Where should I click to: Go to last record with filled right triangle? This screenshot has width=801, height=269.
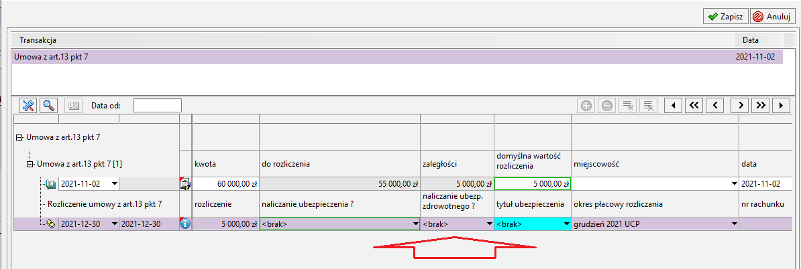[x=781, y=106]
